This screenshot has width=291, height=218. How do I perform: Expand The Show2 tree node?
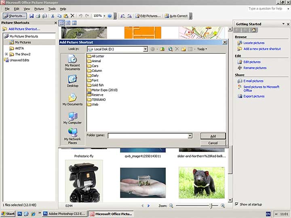[6, 54]
